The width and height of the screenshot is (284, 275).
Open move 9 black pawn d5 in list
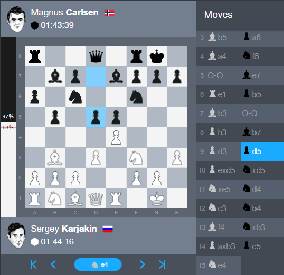pos(262,151)
